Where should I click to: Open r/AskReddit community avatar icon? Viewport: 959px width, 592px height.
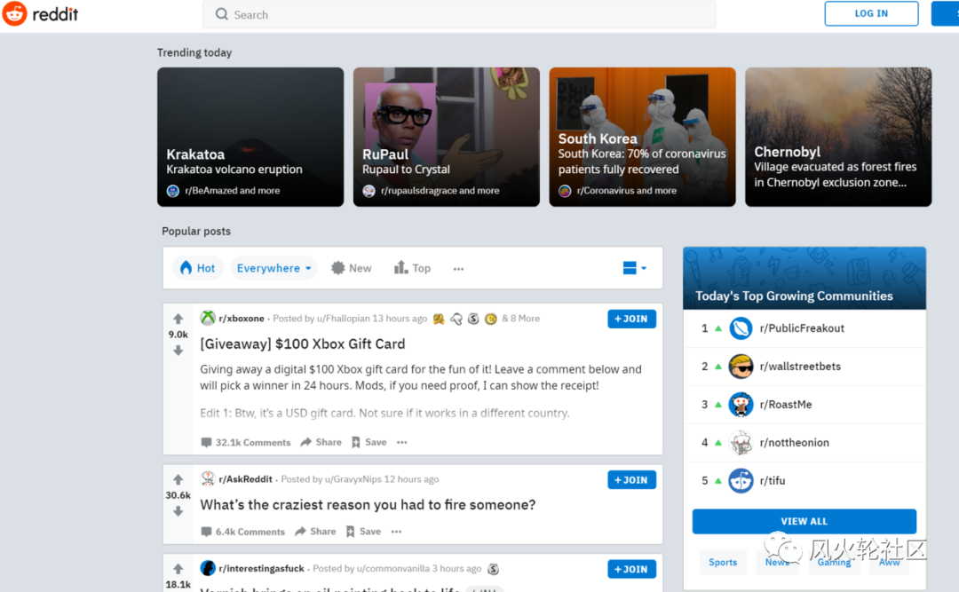click(x=208, y=479)
